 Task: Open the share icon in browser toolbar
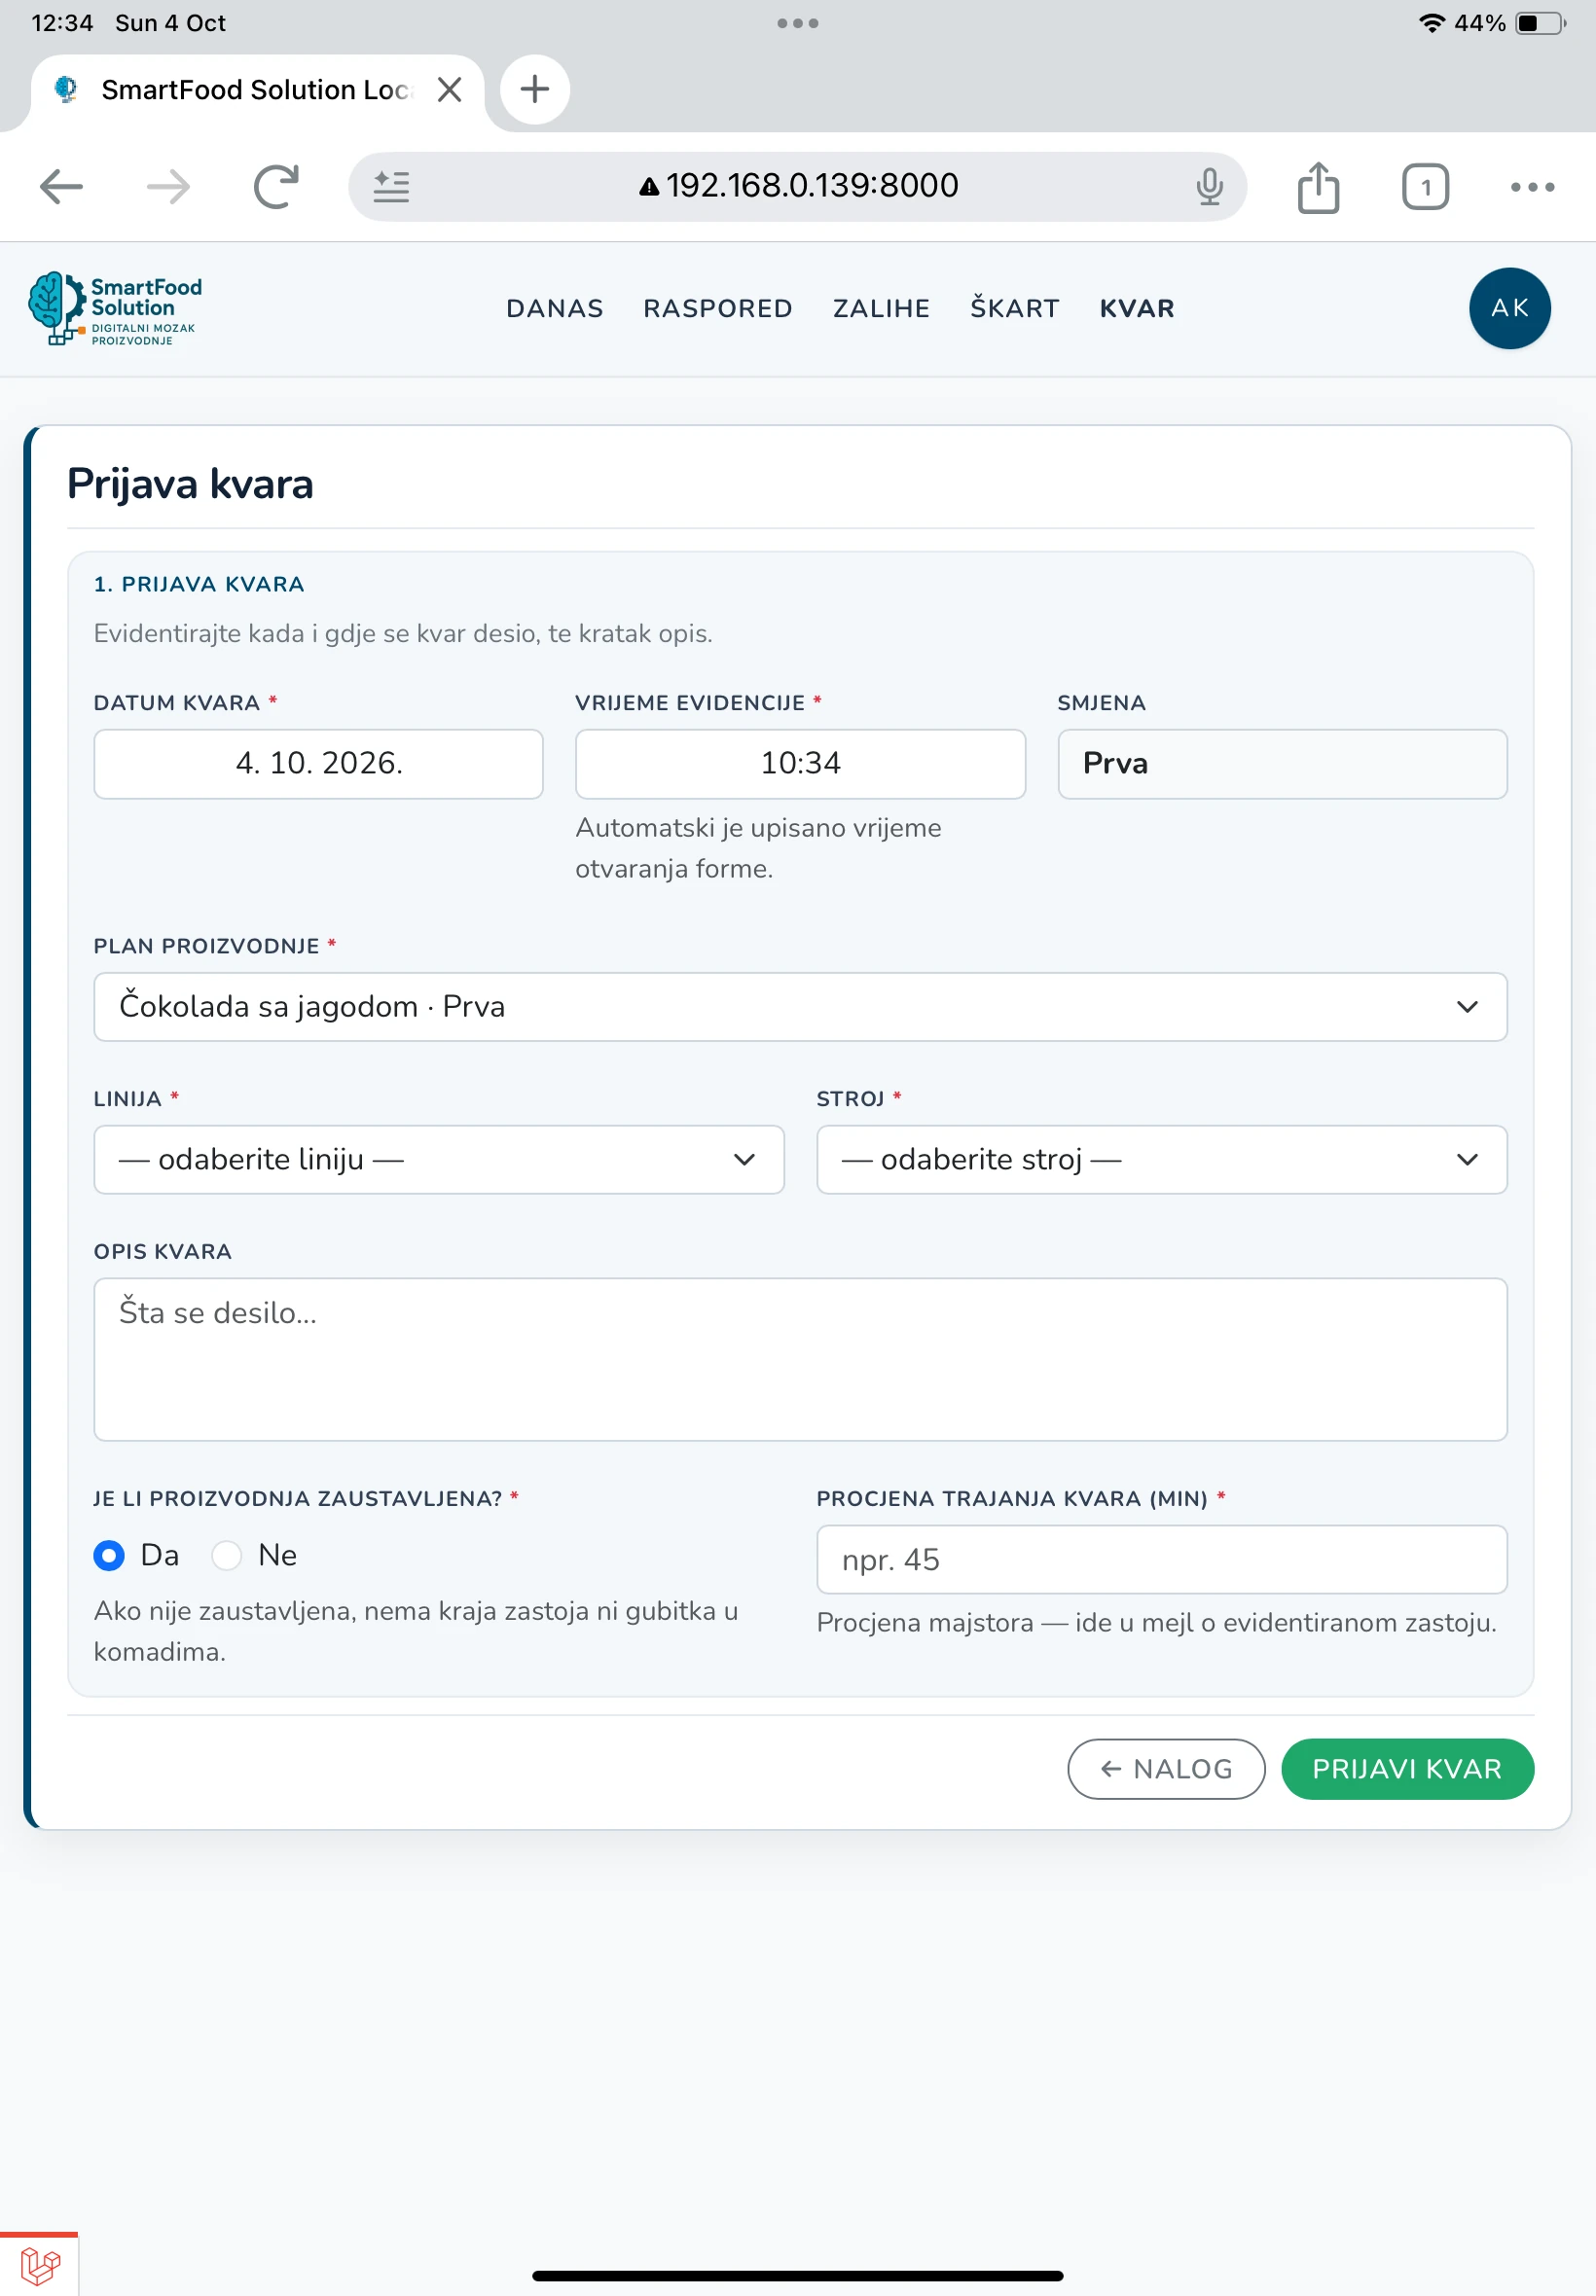click(x=1318, y=186)
